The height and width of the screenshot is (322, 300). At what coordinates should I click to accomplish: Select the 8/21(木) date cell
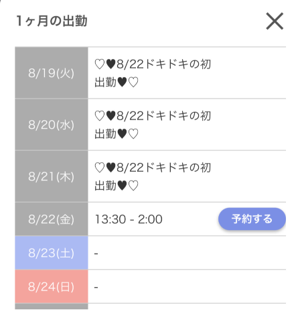(x=52, y=176)
